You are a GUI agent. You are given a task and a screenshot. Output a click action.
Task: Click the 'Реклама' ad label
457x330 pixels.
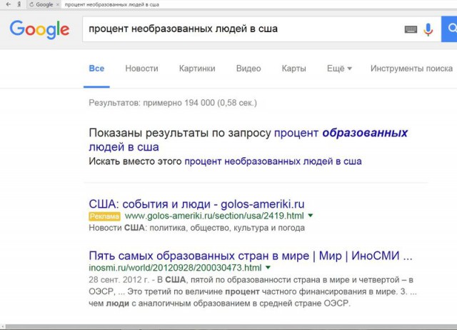point(104,216)
